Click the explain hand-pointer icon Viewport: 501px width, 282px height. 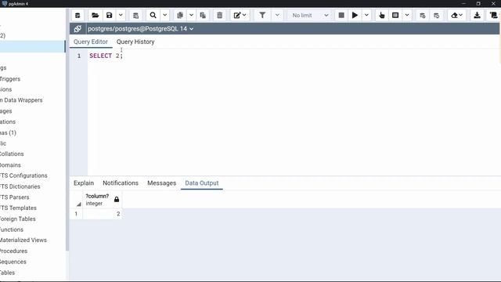click(381, 16)
